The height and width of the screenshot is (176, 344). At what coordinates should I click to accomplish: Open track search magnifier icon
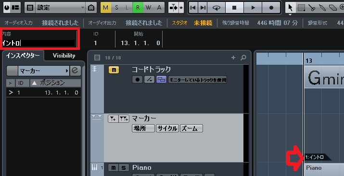click(x=243, y=58)
